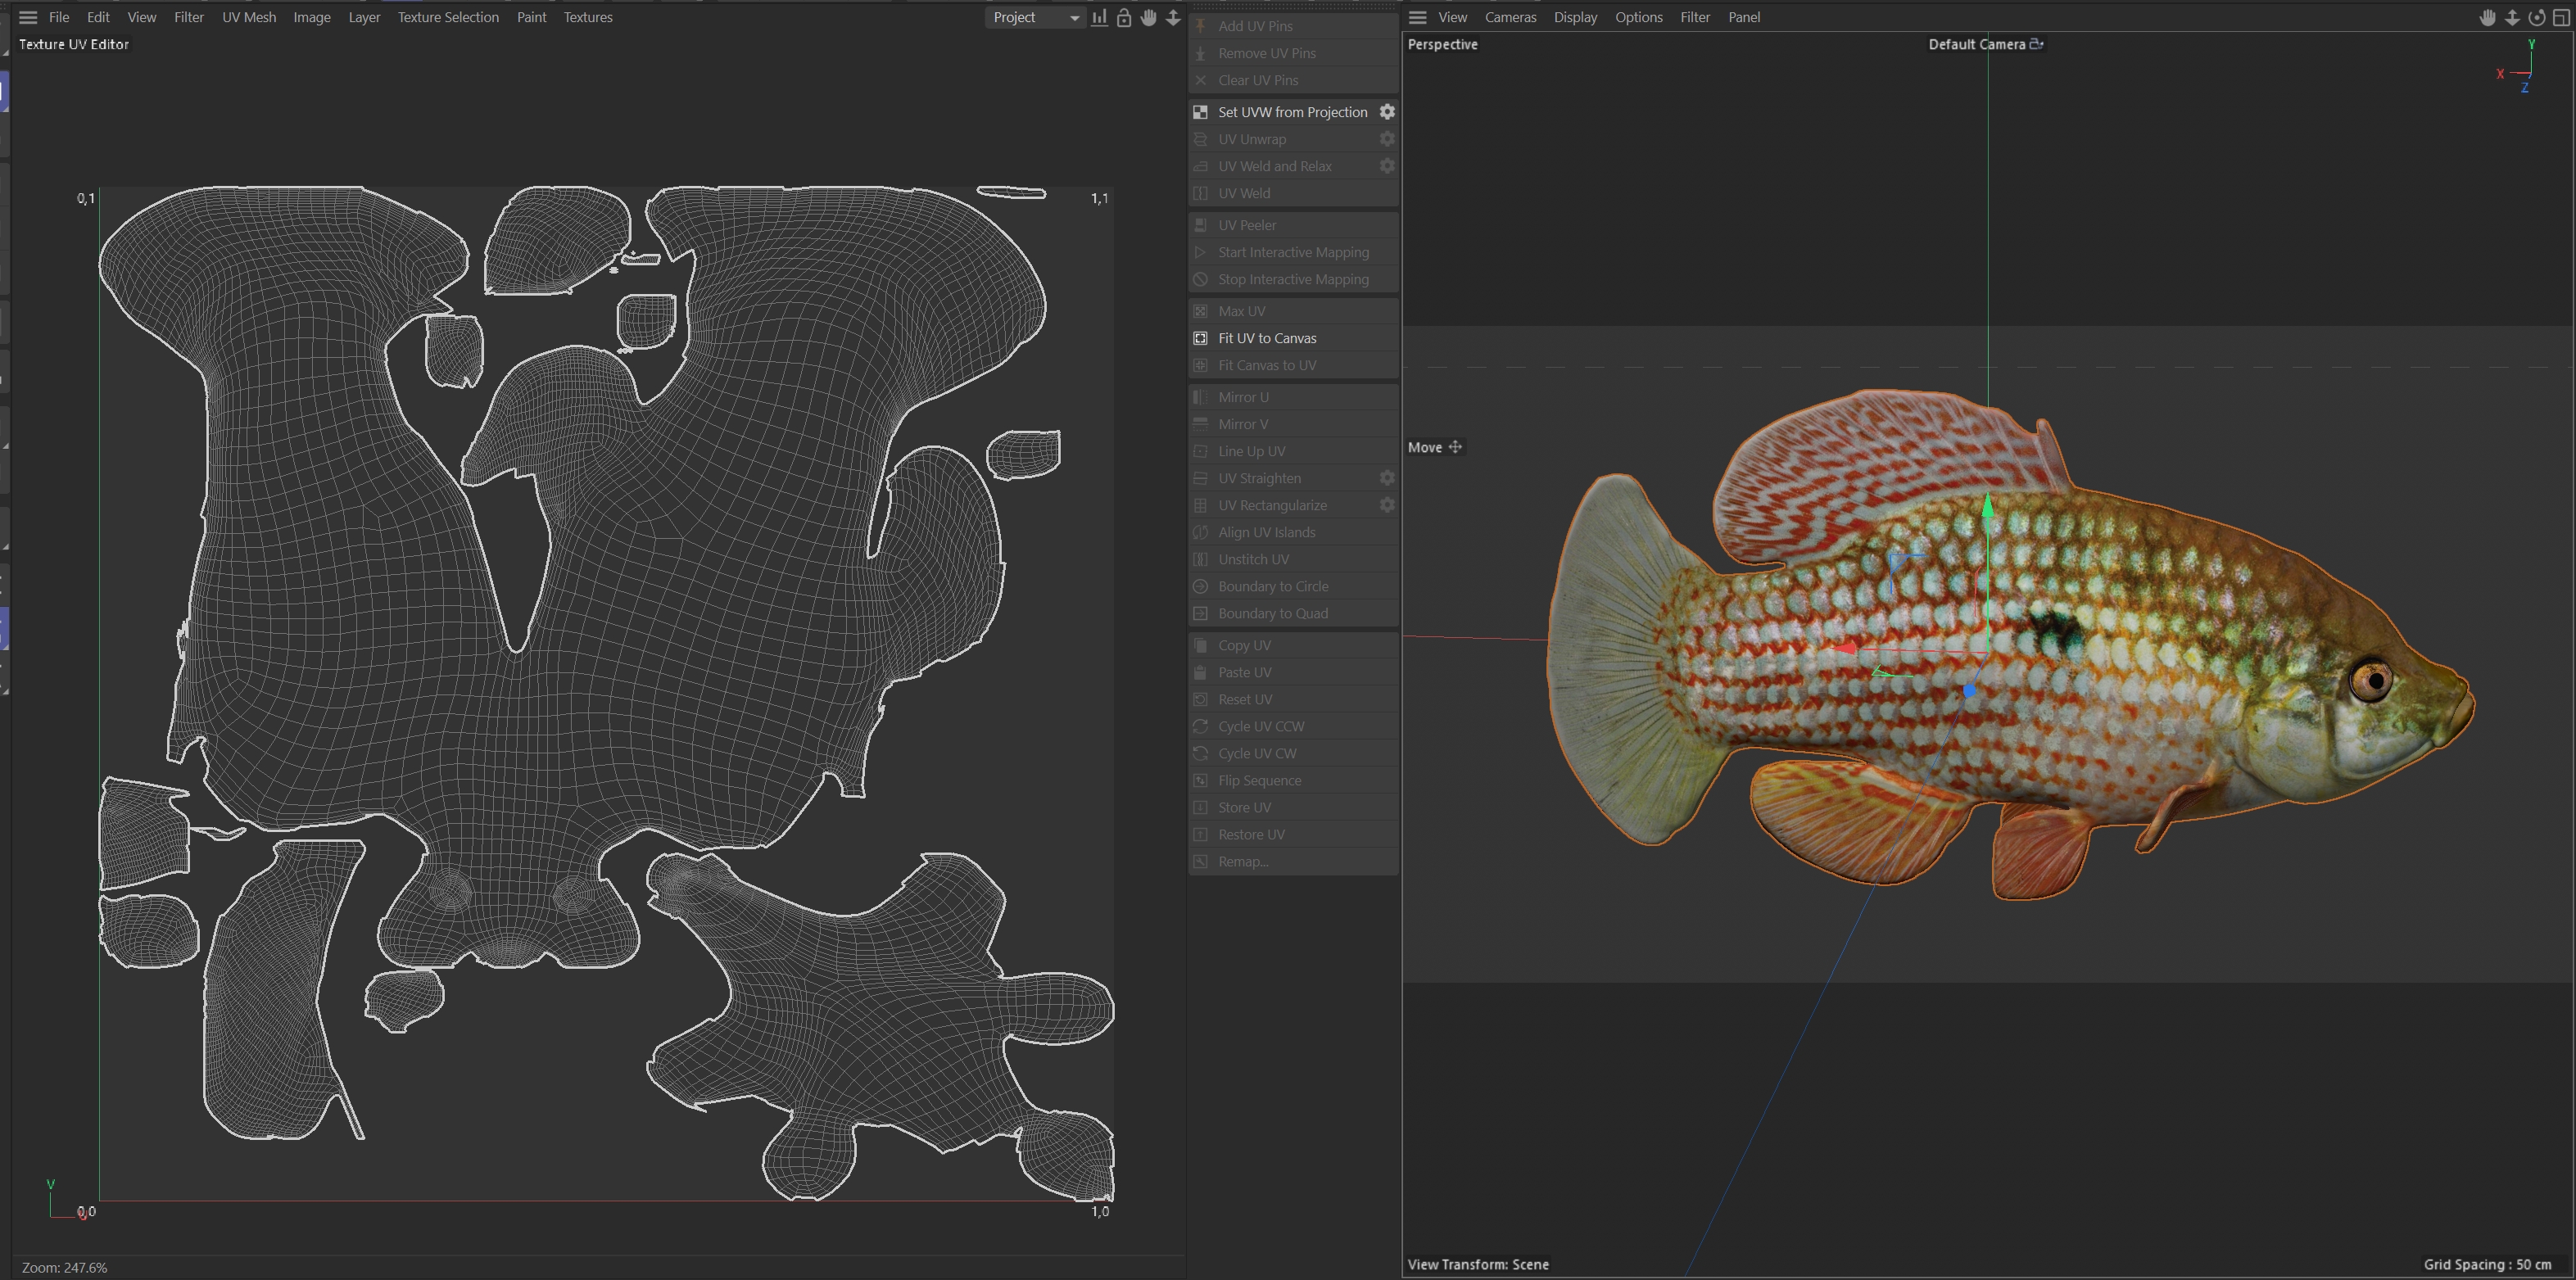Screen dimensions: 2576x1280
Task: Click Set UVW from Projection command
Action: [x=1291, y=112]
